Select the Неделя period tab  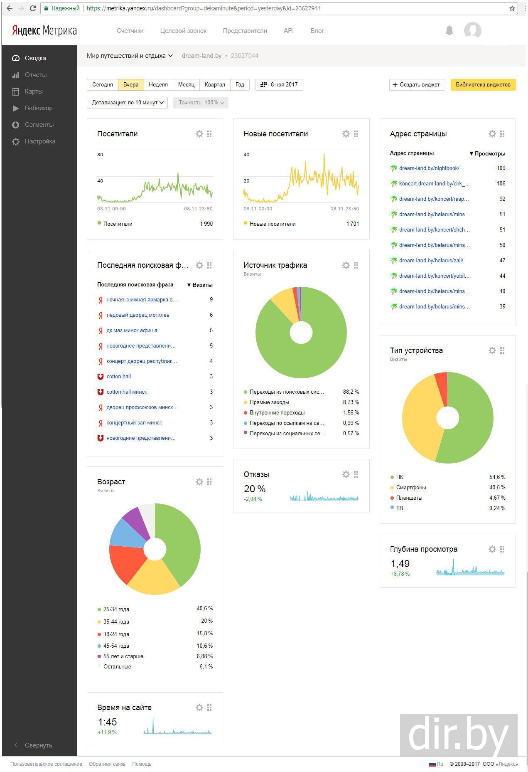158,85
